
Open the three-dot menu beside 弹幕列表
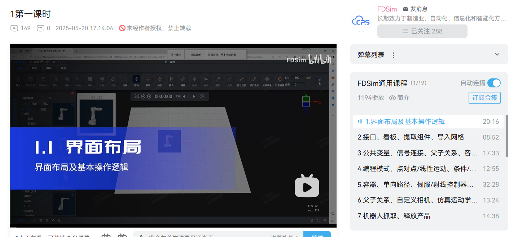pos(394,55)
